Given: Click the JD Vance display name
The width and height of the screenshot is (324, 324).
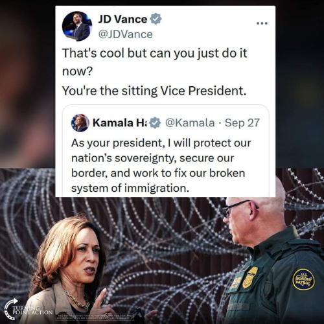Looking at the screenshot, I should (x=122, y=19).
